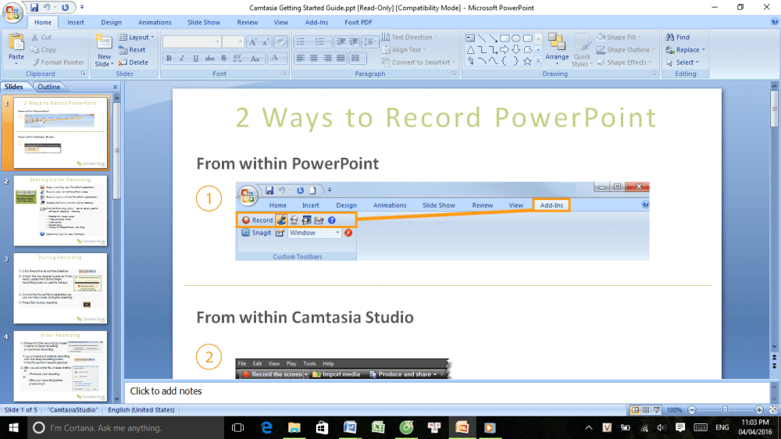This screenshot has height=439, width=781.
Task: Select the Right Arrow shape
Action: click(505, 50)
